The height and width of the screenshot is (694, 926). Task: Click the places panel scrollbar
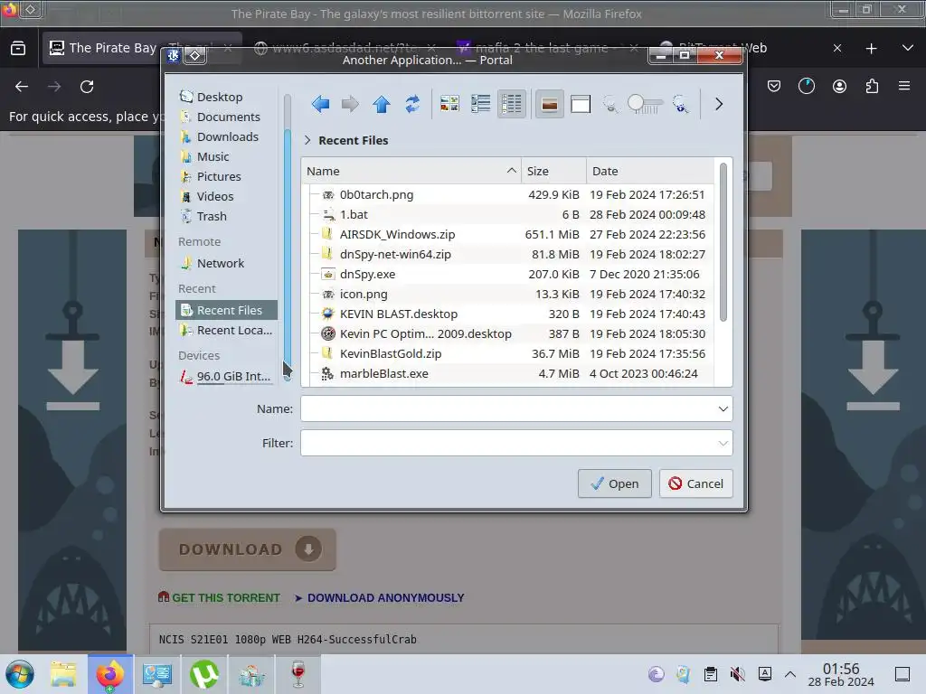pos(288,254)
